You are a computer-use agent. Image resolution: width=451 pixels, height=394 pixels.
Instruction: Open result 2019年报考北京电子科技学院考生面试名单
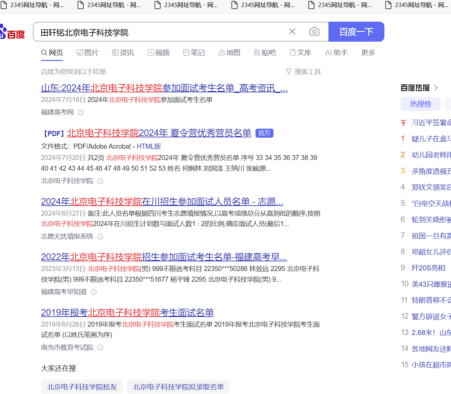click(x=127, y=313)
